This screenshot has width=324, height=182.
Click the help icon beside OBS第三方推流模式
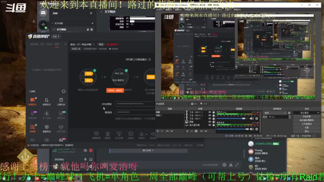click(x=149, y=59)
